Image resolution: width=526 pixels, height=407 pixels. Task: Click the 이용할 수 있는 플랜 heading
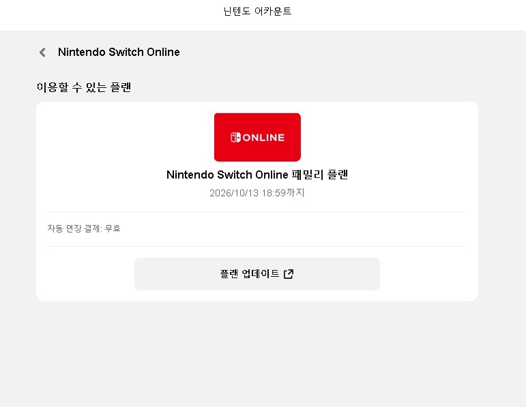(83, 87)
